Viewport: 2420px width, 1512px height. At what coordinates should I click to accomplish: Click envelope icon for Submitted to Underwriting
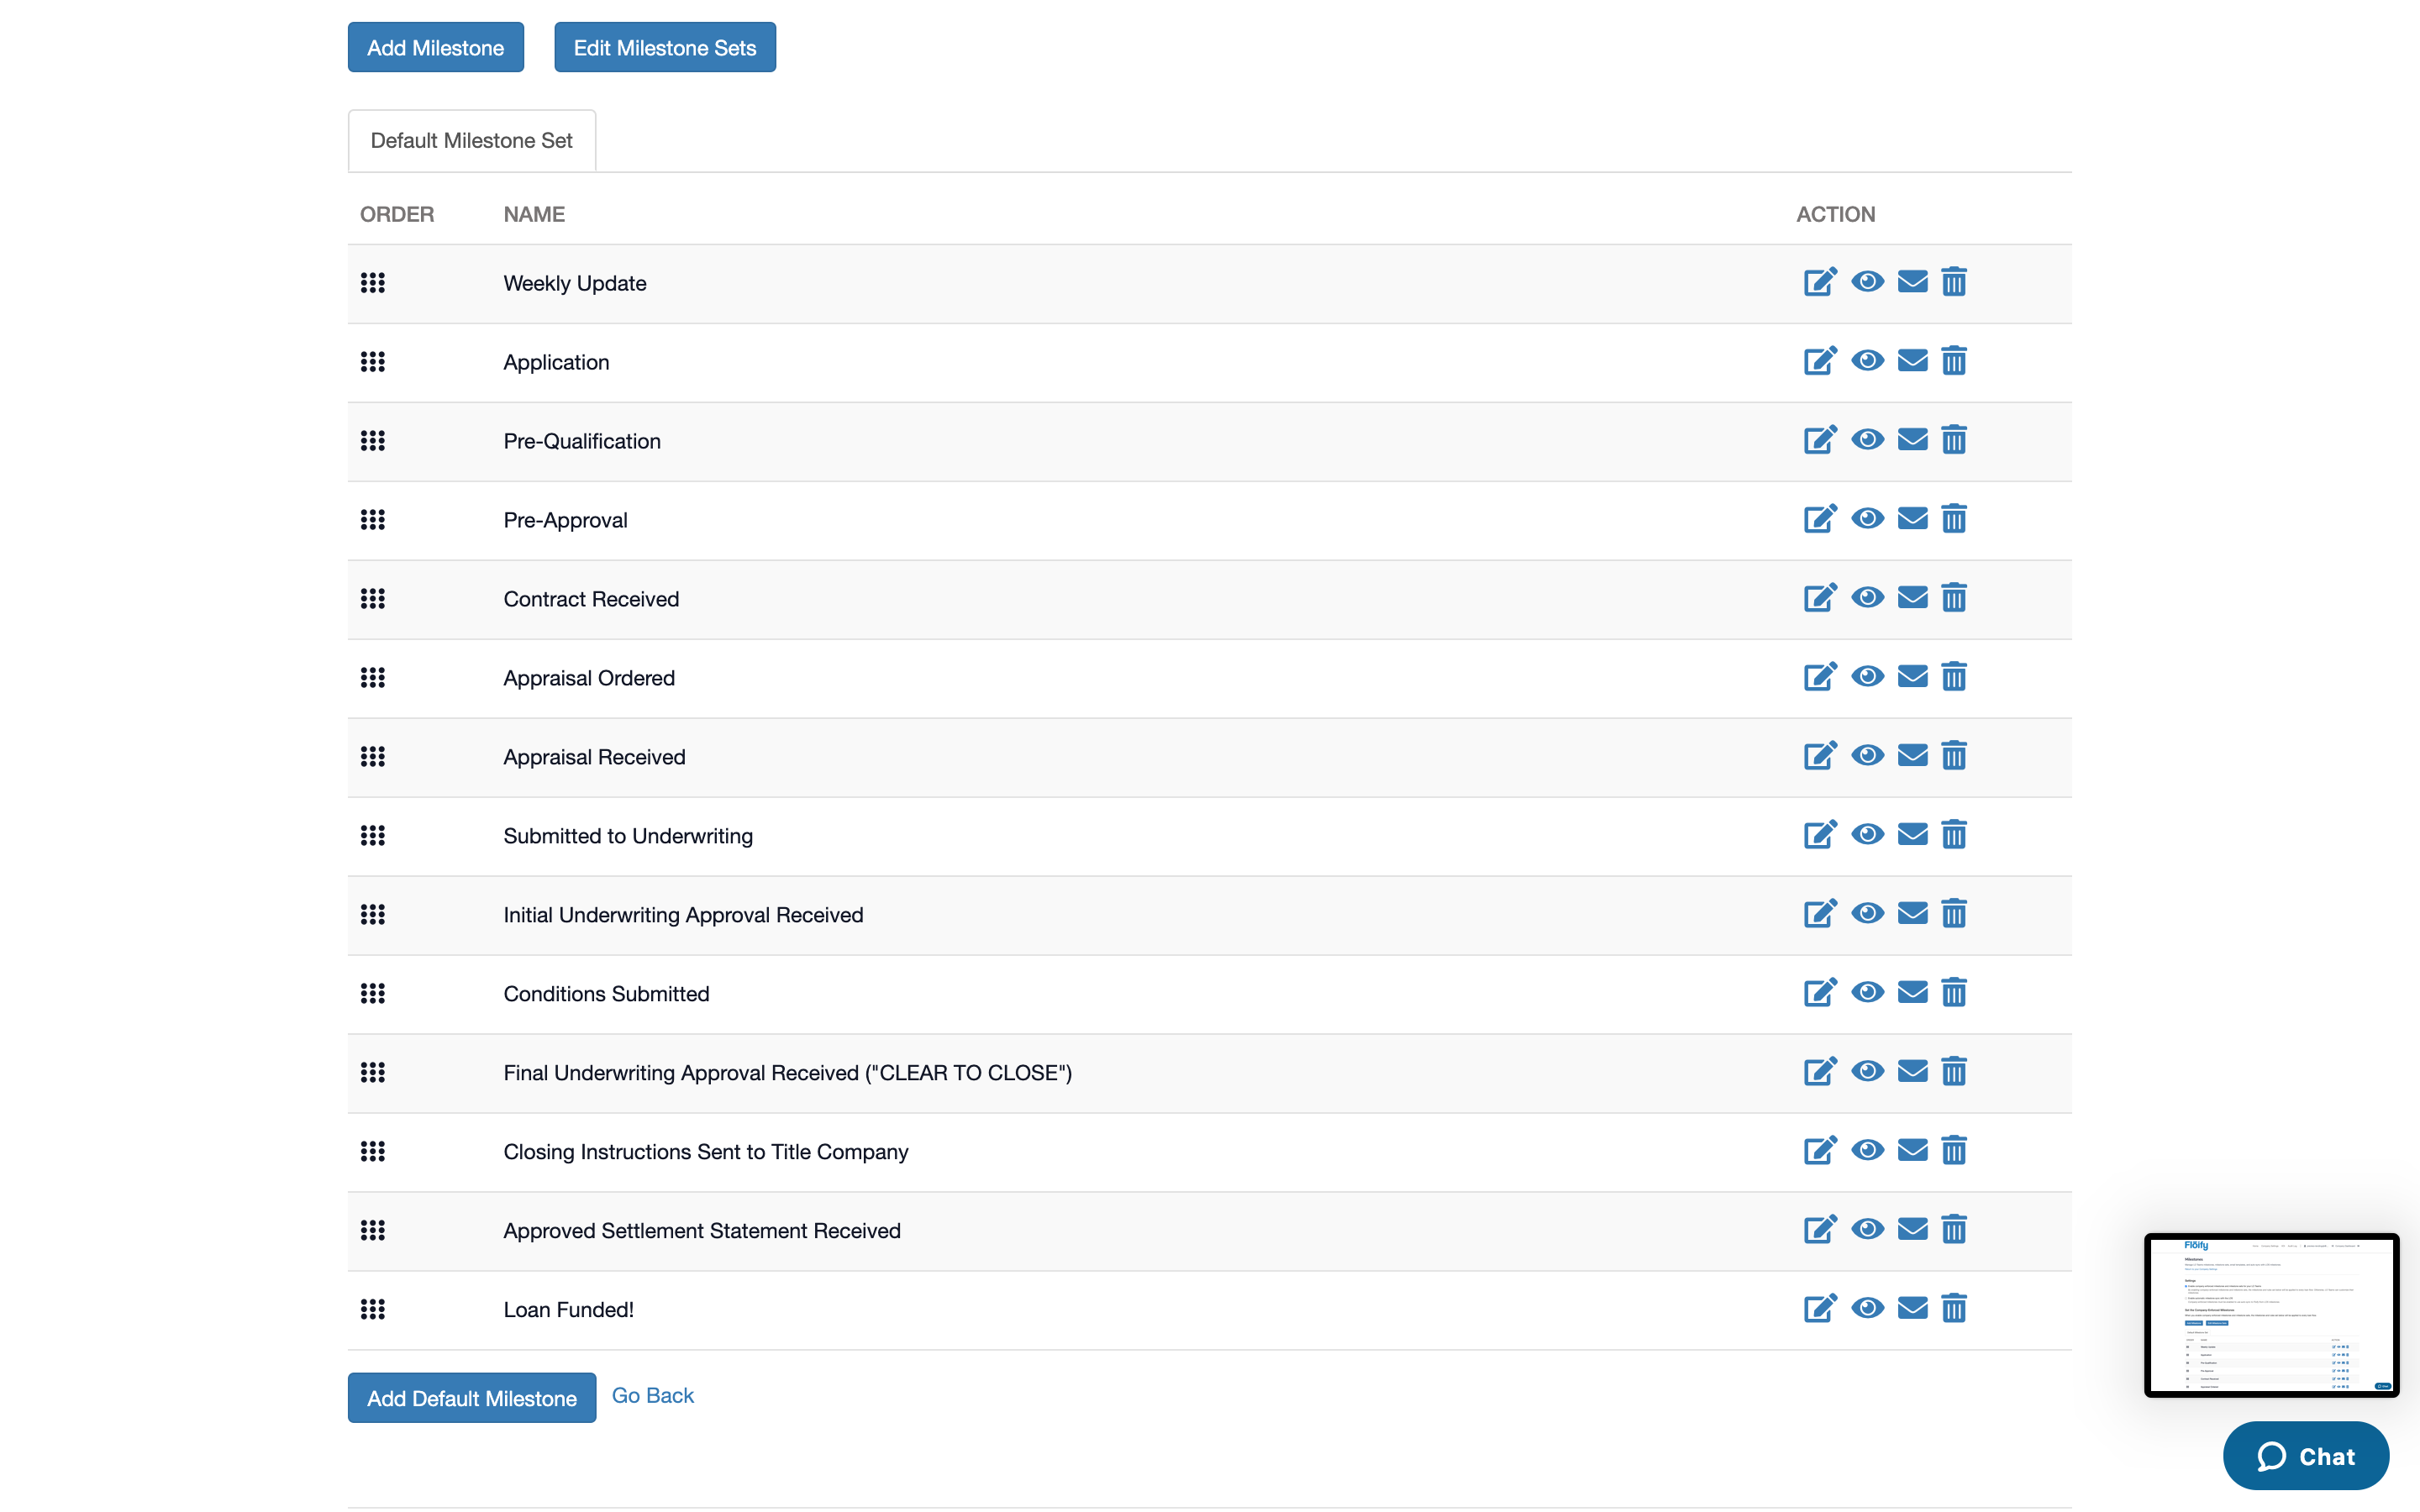click(1912, 835)
